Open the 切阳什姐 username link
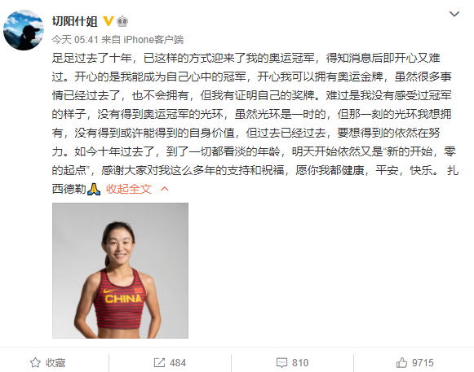474x372 pixels. point(75,21)
